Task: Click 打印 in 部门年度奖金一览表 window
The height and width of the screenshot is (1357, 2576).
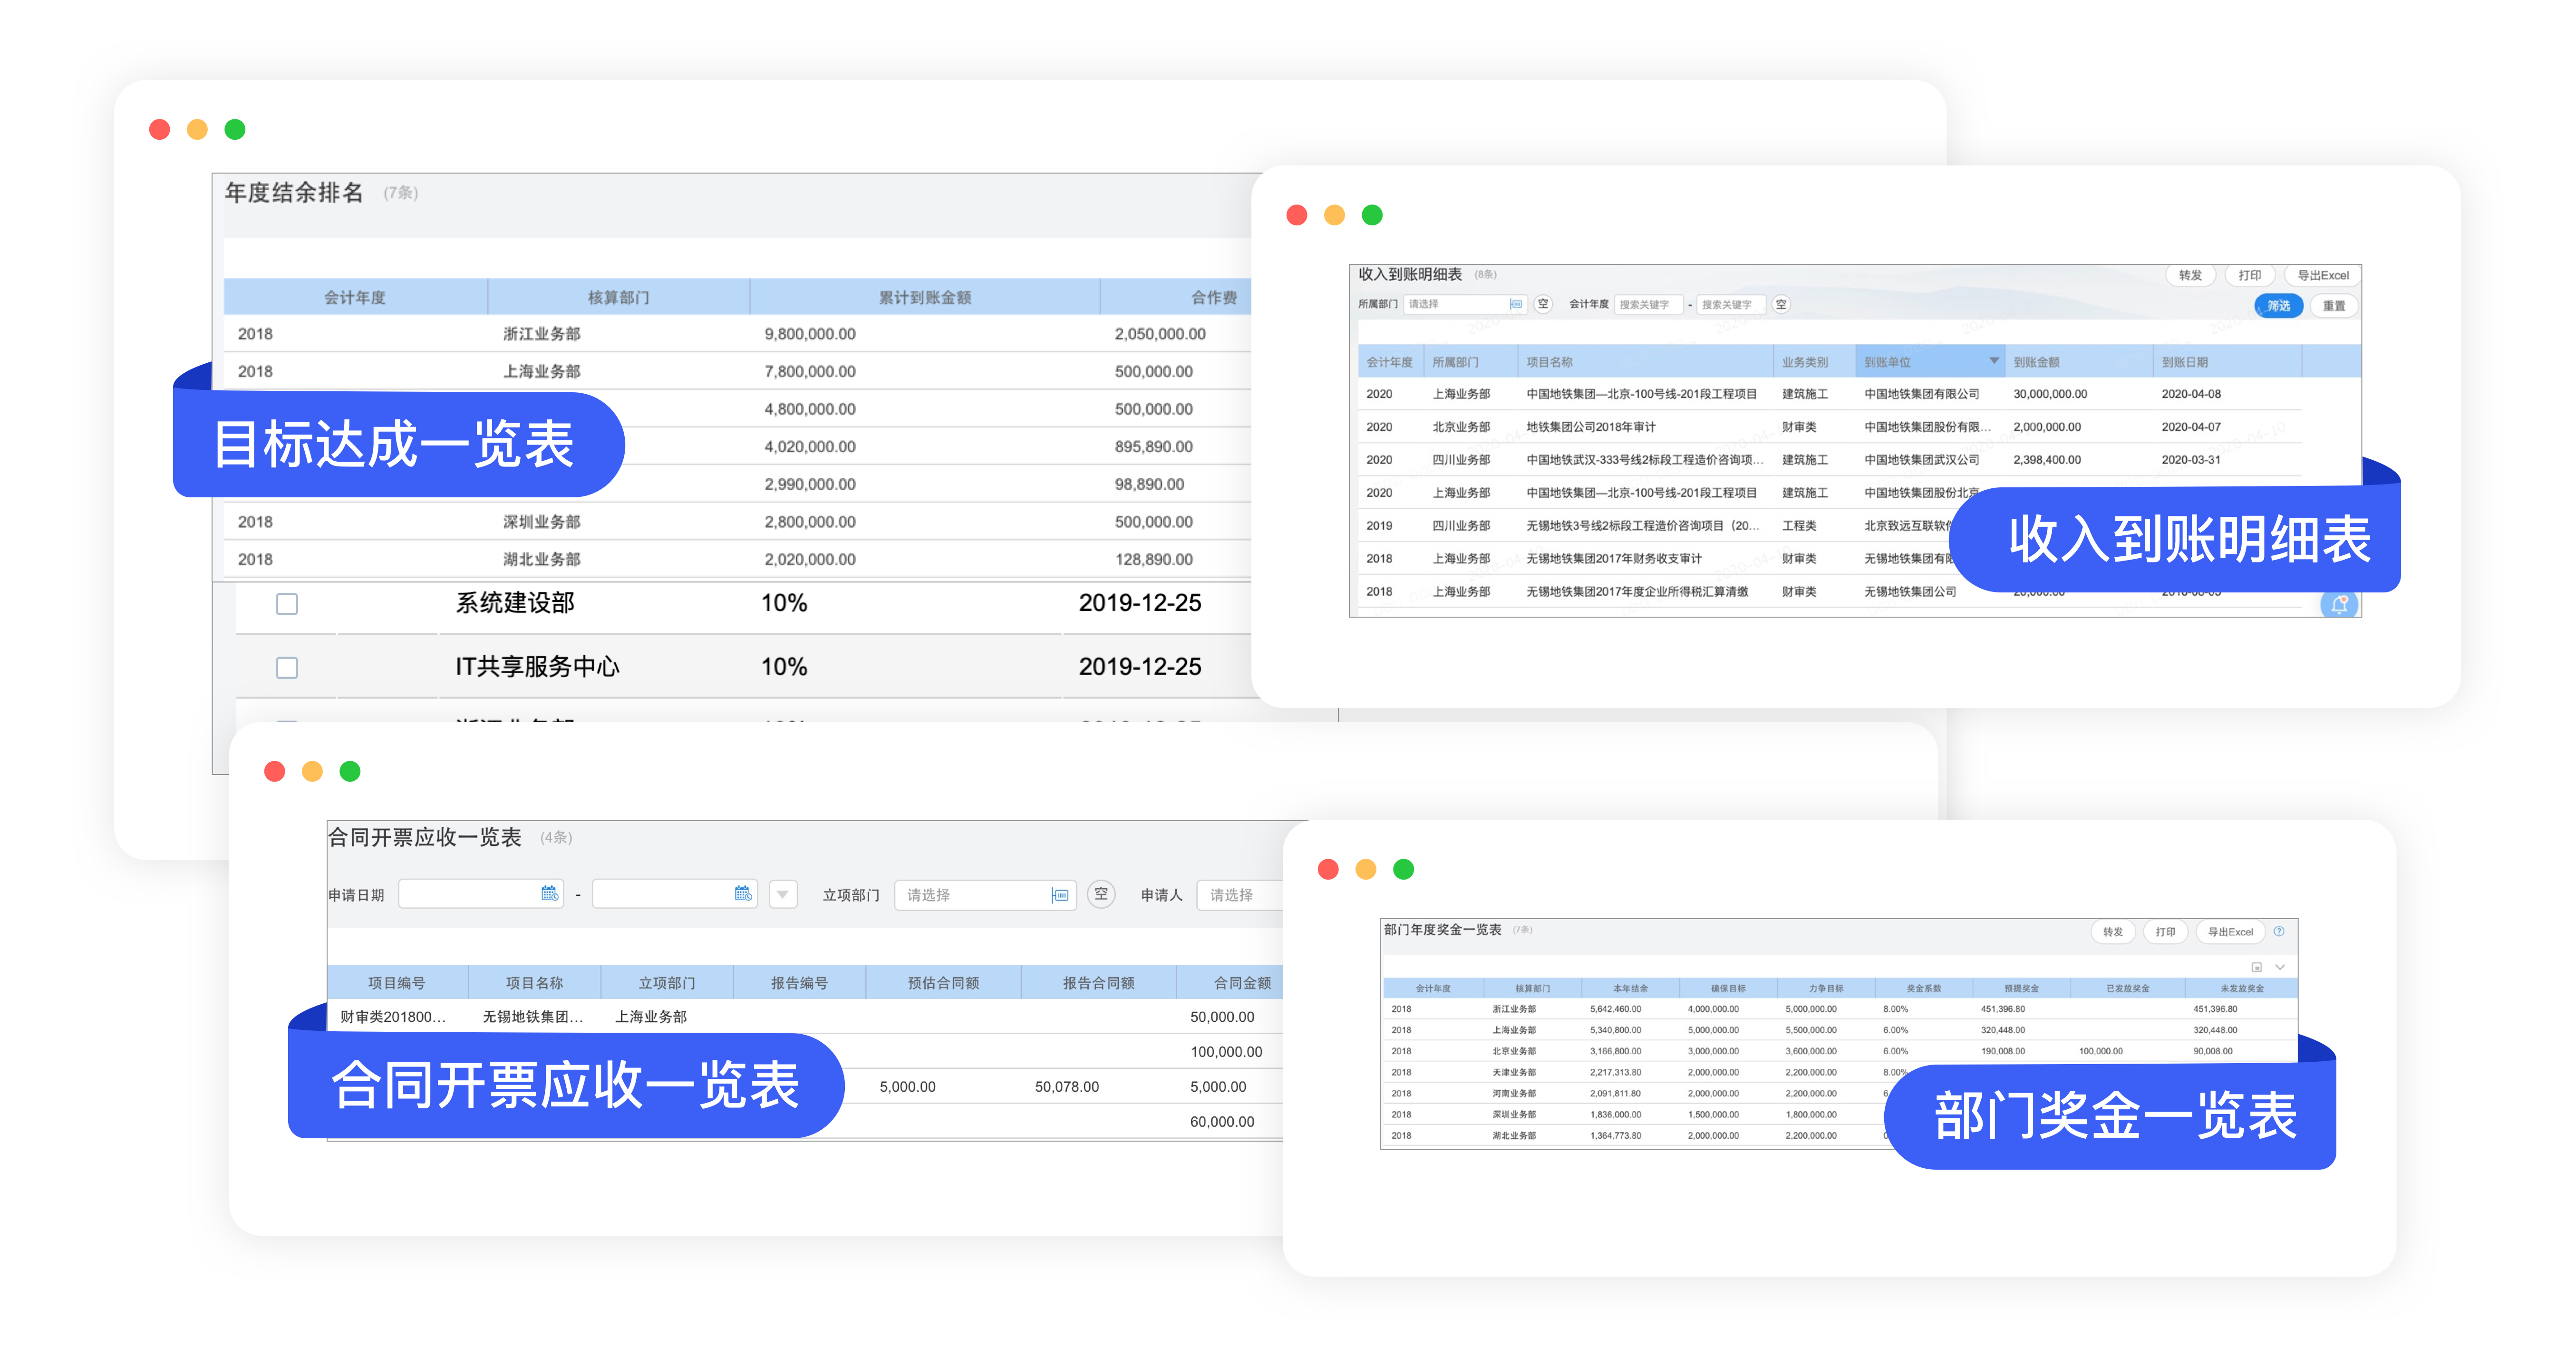Action: coord(2165,932)
